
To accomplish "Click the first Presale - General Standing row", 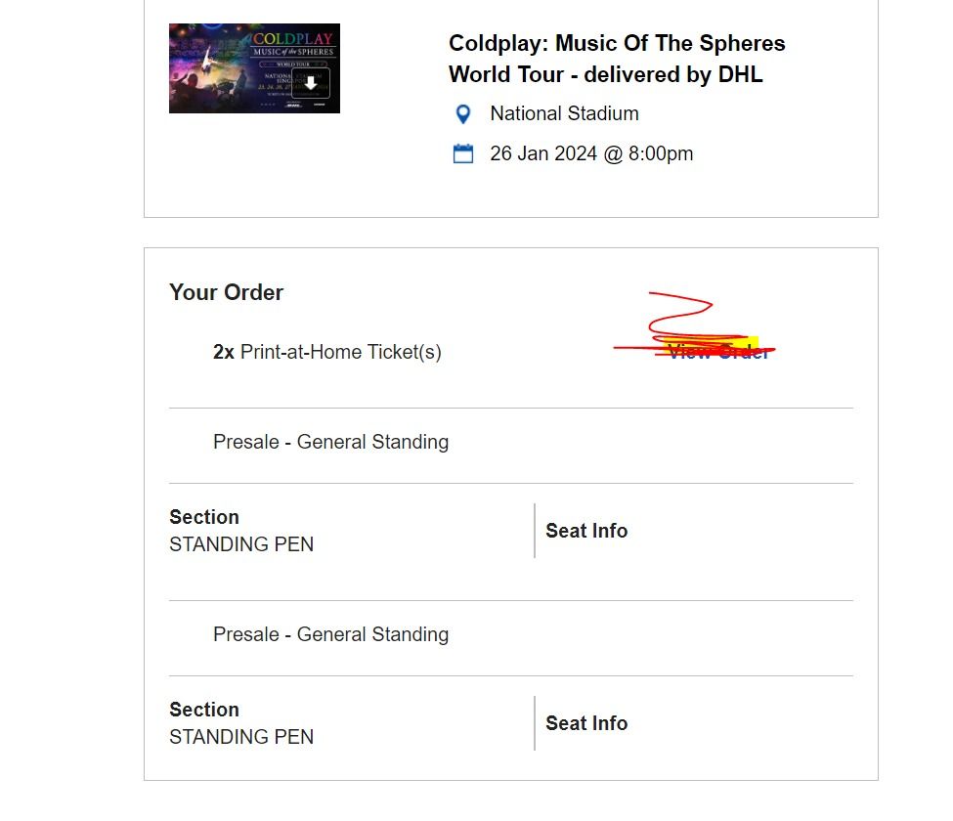I will pyautogui.click(x=330, y=442).
